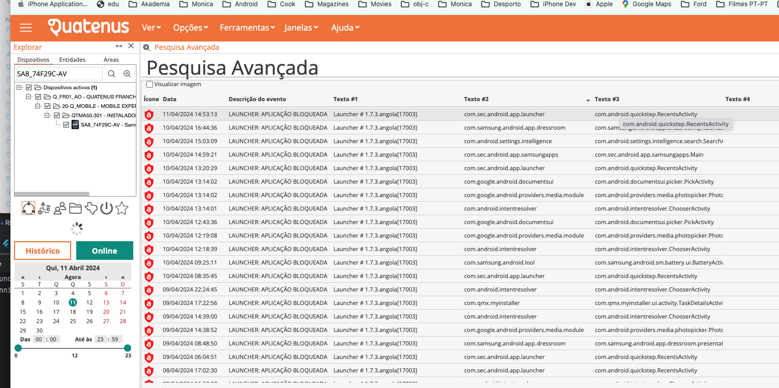Select the folder icon in explorer toolbar
The height and width of the screenshot is (388, 779).
coord(75,209)
